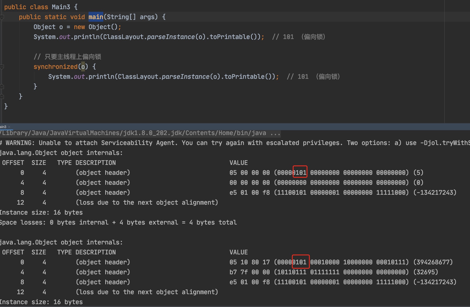Close the Main3 run tab

pyautogui.click(x=9, y=127)
